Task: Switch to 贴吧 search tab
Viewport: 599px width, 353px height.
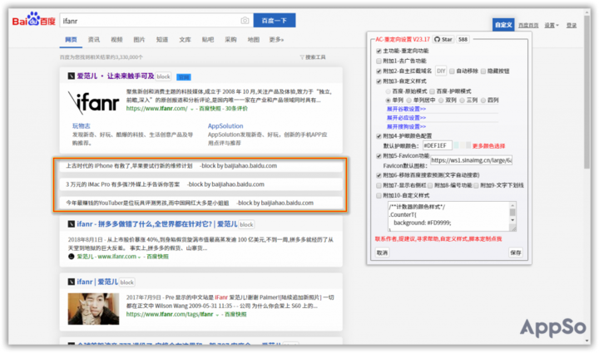Action: pyautogui.click(x=208, y=40)
